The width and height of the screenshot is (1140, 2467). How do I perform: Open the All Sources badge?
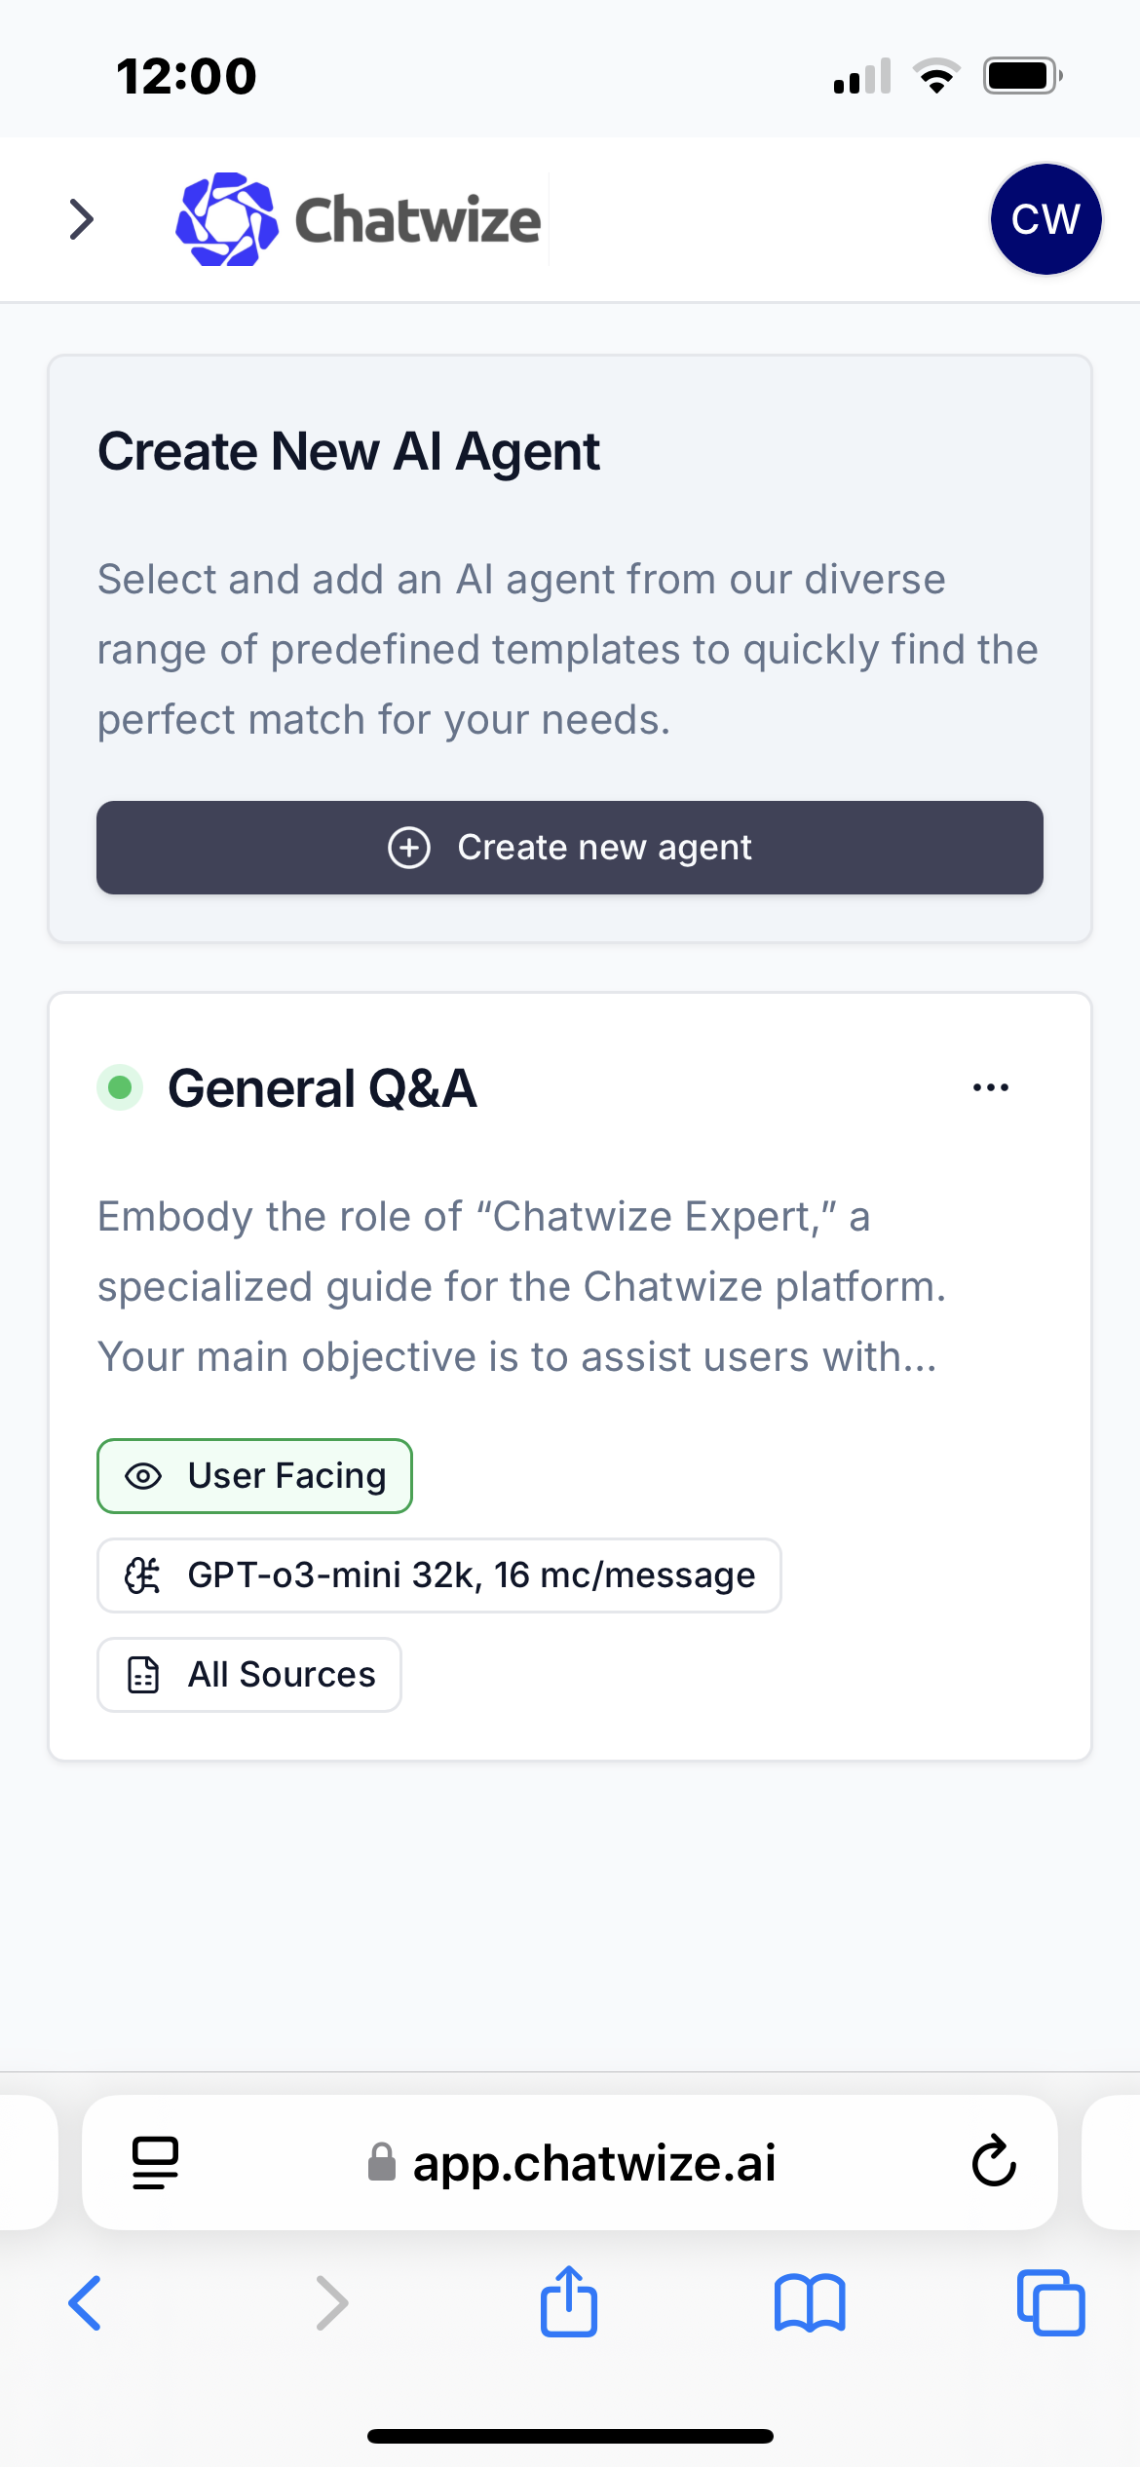pos(249,1675)
